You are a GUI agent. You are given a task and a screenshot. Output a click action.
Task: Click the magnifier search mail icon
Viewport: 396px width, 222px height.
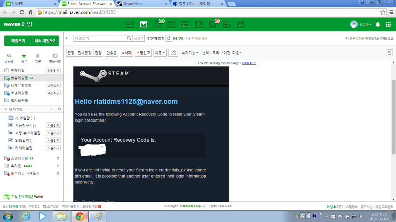pyautogui.click(x=129, y=38)
